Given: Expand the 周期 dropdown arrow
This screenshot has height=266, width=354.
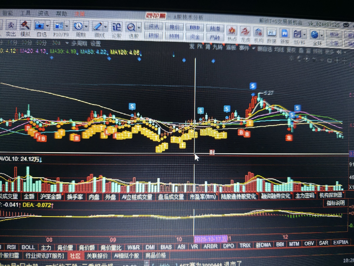Looking at the screenshot, I should pyautogui.click(x=86, y=26).
